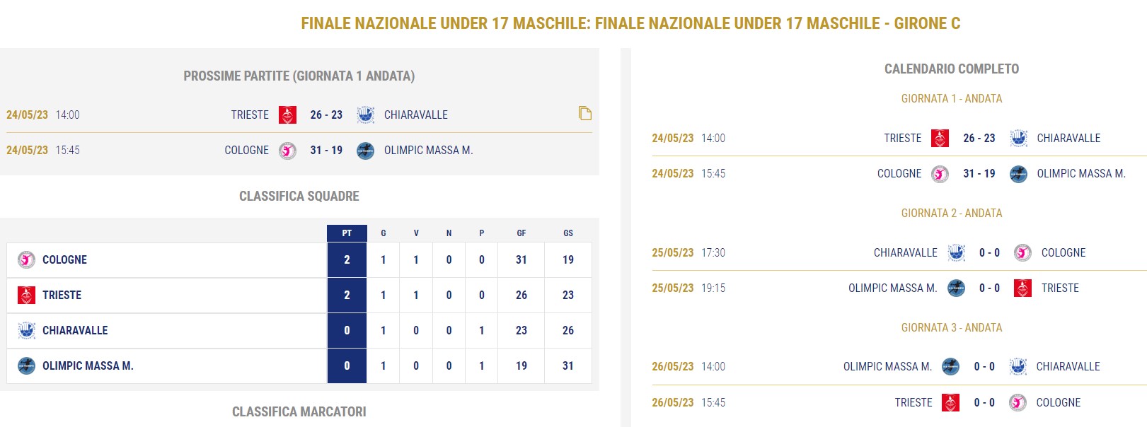The image size is (1147, 427).
Task: Select the GF column header
Action: [x=521, y=233]
